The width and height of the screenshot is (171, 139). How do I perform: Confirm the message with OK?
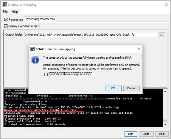[113, 88]
